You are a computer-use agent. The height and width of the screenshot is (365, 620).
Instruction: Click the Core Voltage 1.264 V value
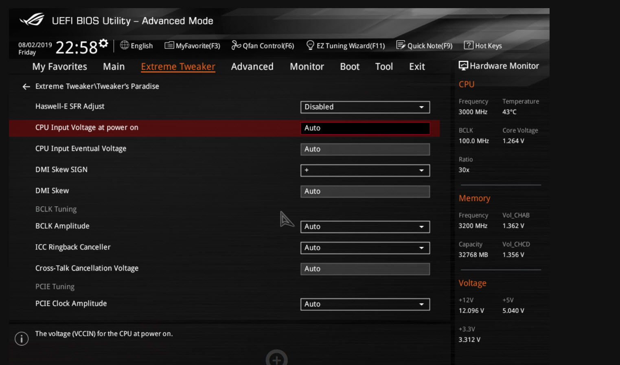(x=513, y=141)
